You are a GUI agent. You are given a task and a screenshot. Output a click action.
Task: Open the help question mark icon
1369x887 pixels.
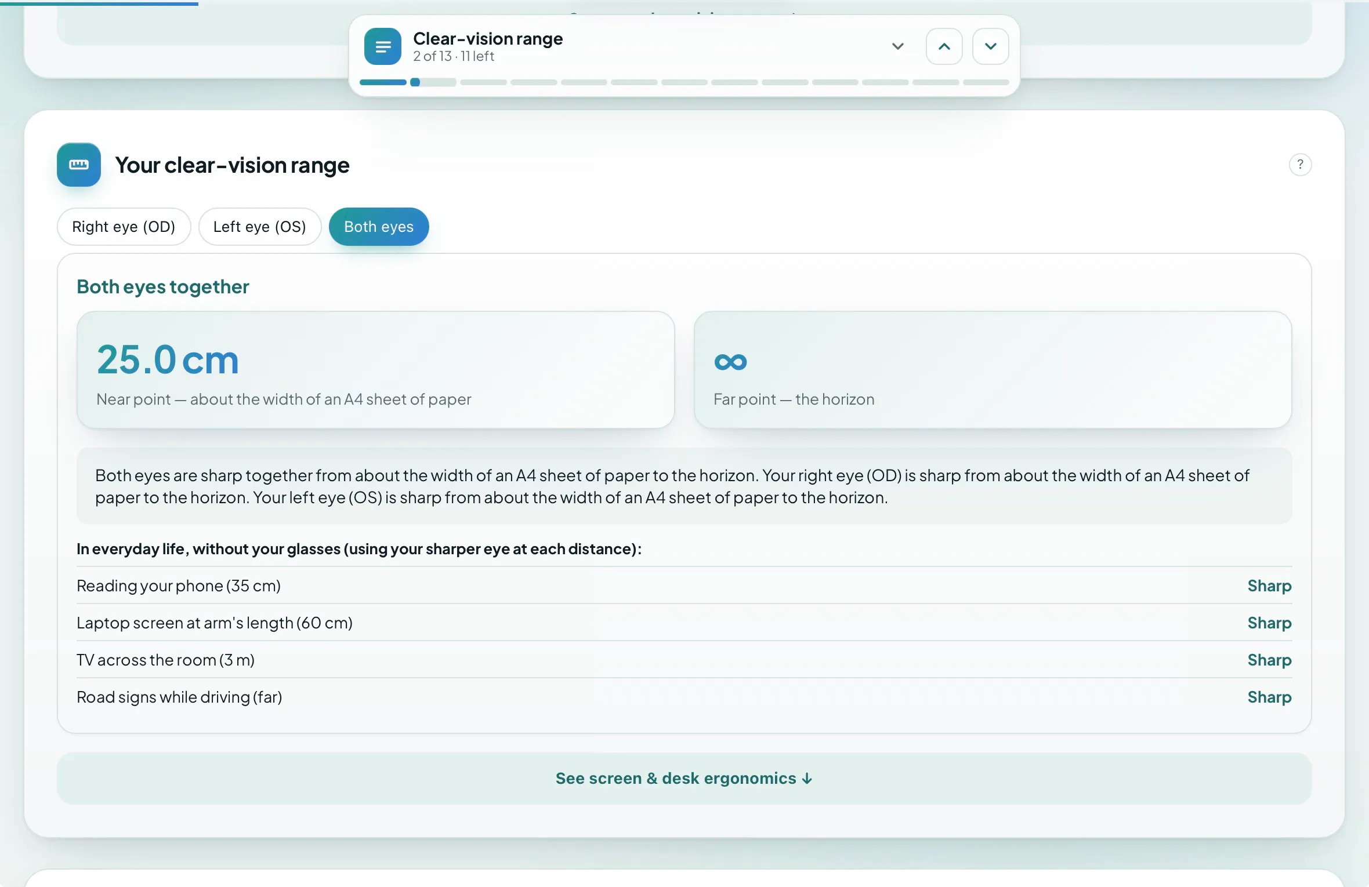[x=1300, y=165]
